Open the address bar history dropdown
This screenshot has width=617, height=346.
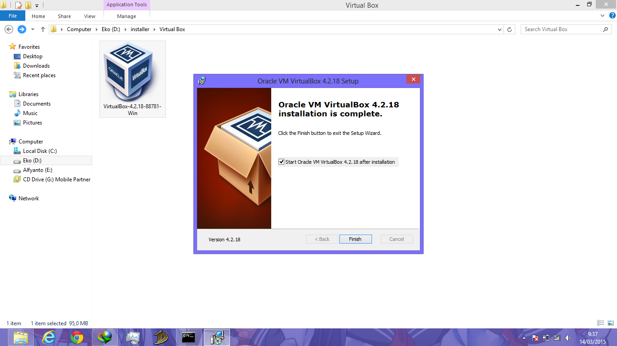point(499,29)
